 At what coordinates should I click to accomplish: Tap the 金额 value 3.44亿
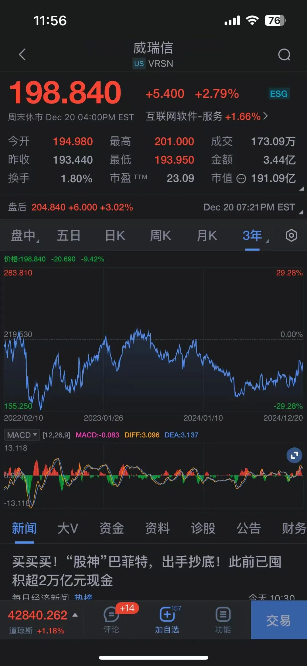pyautogui.click(x=279, y=160)
